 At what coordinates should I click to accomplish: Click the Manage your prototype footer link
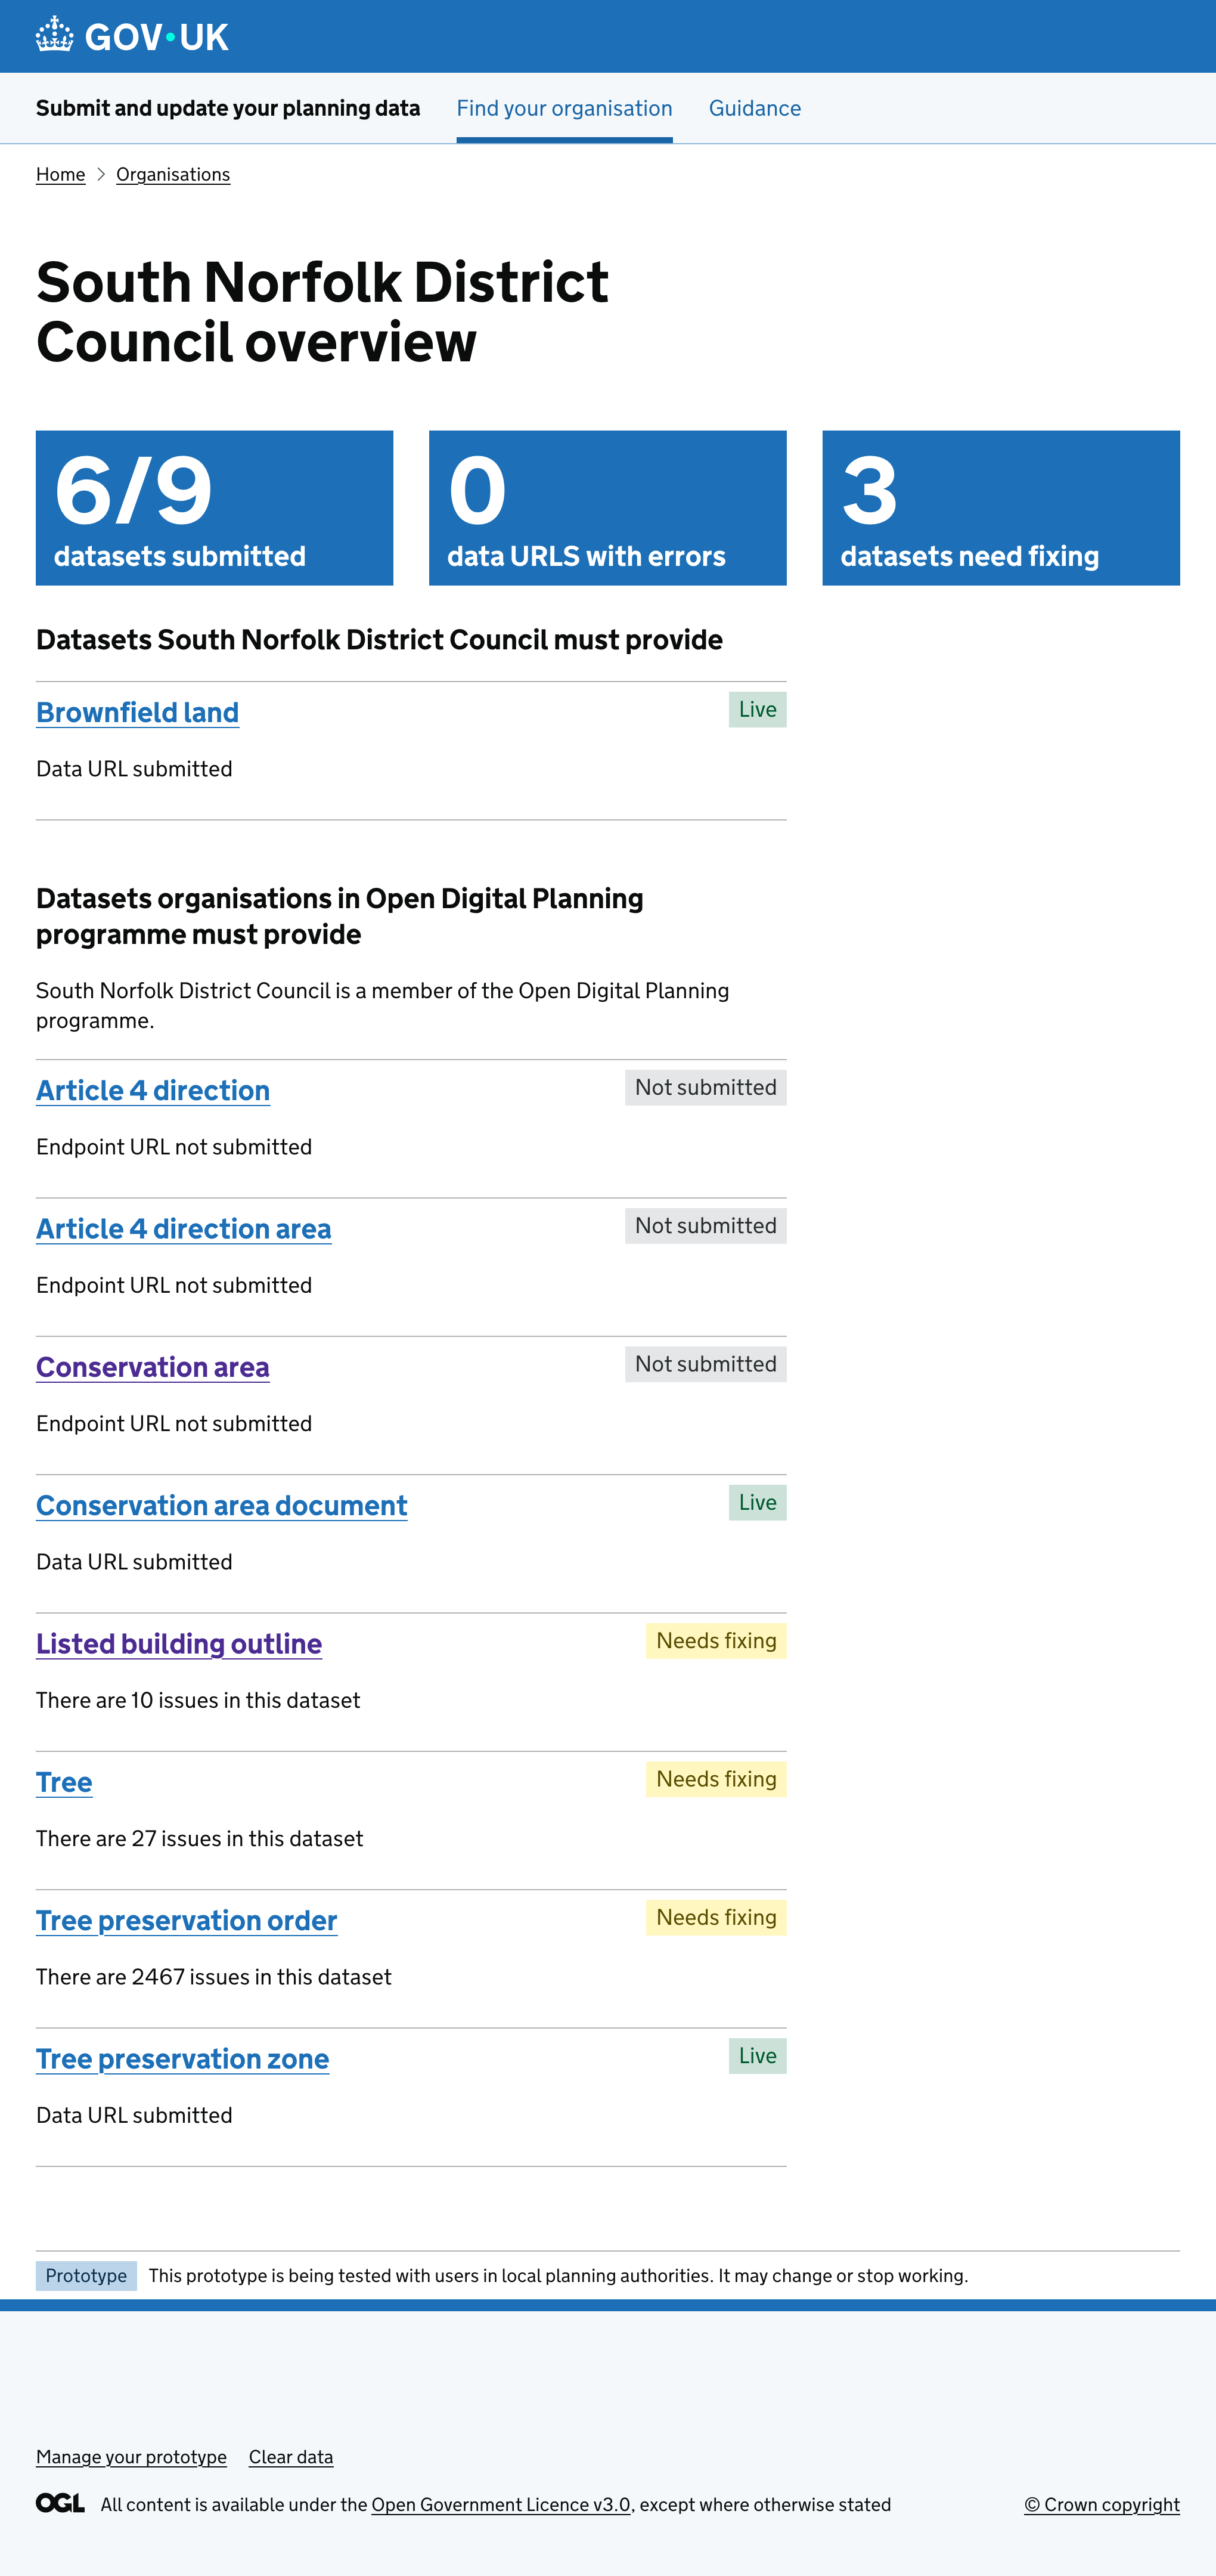[x=131, y=2456]
